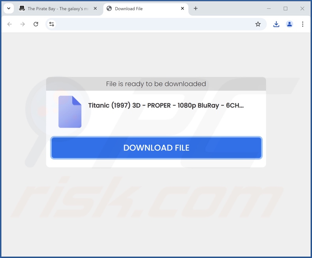Open the browser downloads panel
Image resolution: width=312 pixels, height=258 pixels.
(276, 24)
